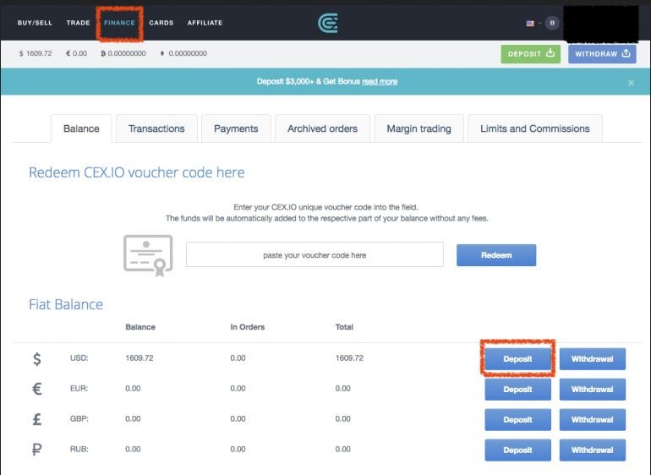Click Deposit in the EUR row
The width and height of the screenshot is (651, 475).
[517, 390]
